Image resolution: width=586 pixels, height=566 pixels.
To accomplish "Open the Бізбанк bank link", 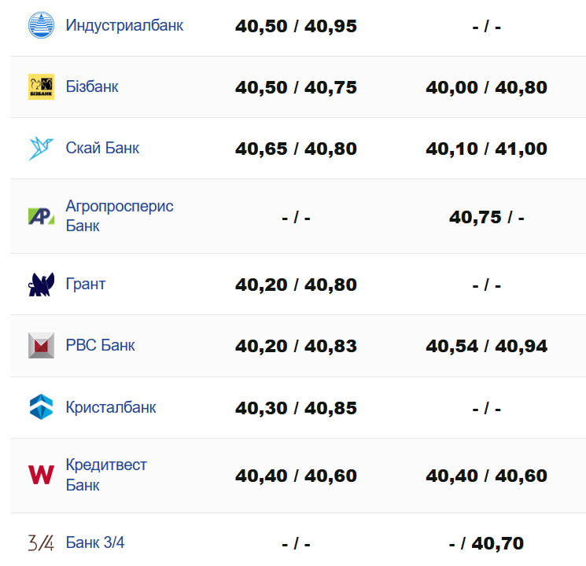I will 92,86.
